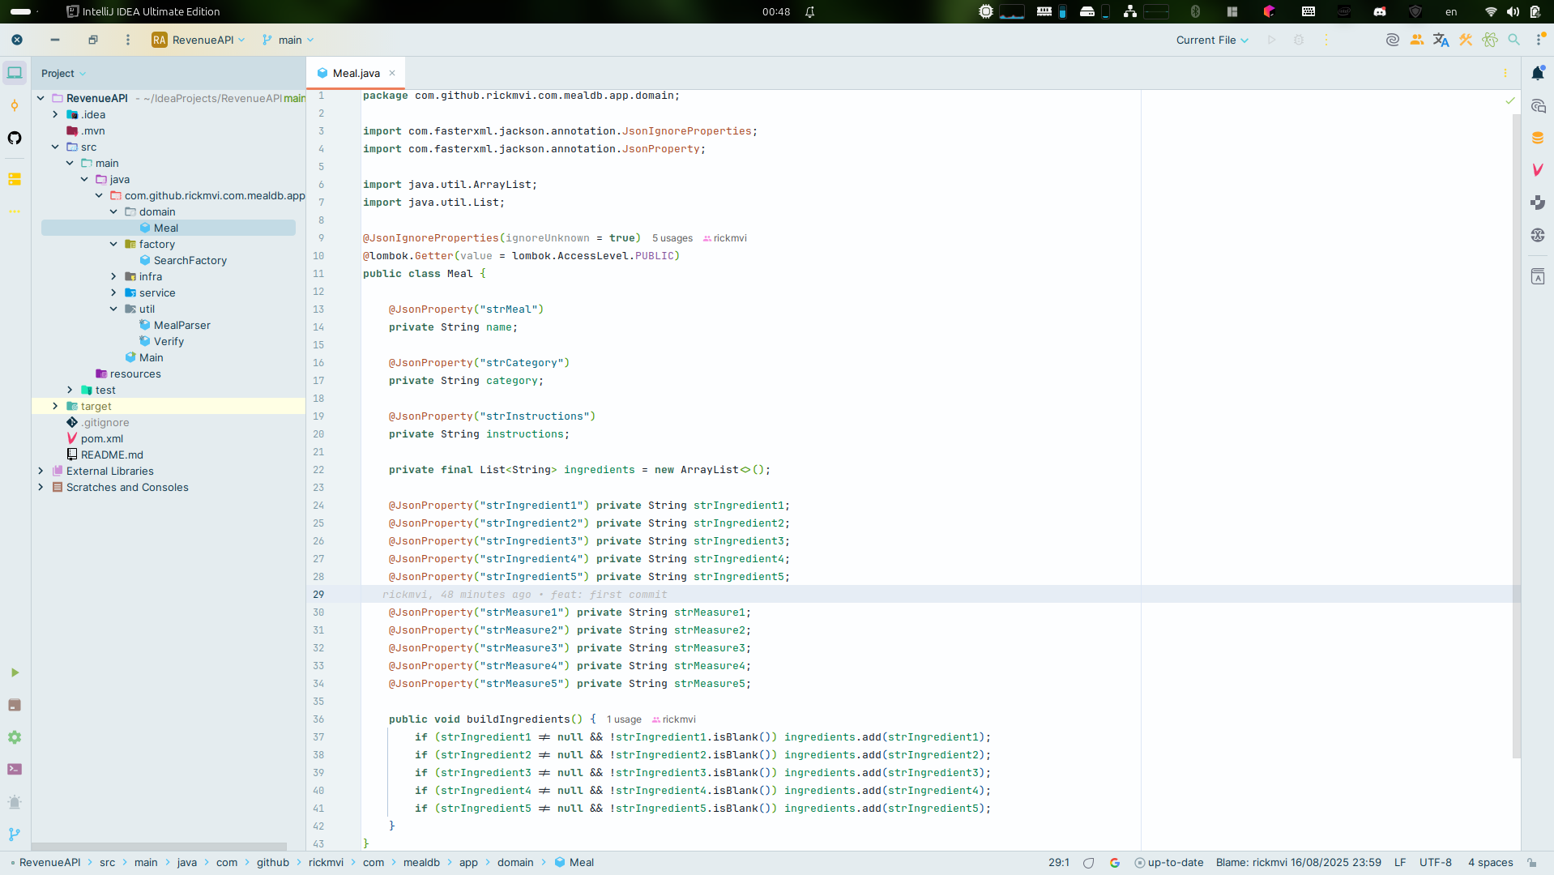This screenshot has width=1554, height=875.
Task: Click the Search Everywhere magnifier icon
Action: 1513,40
